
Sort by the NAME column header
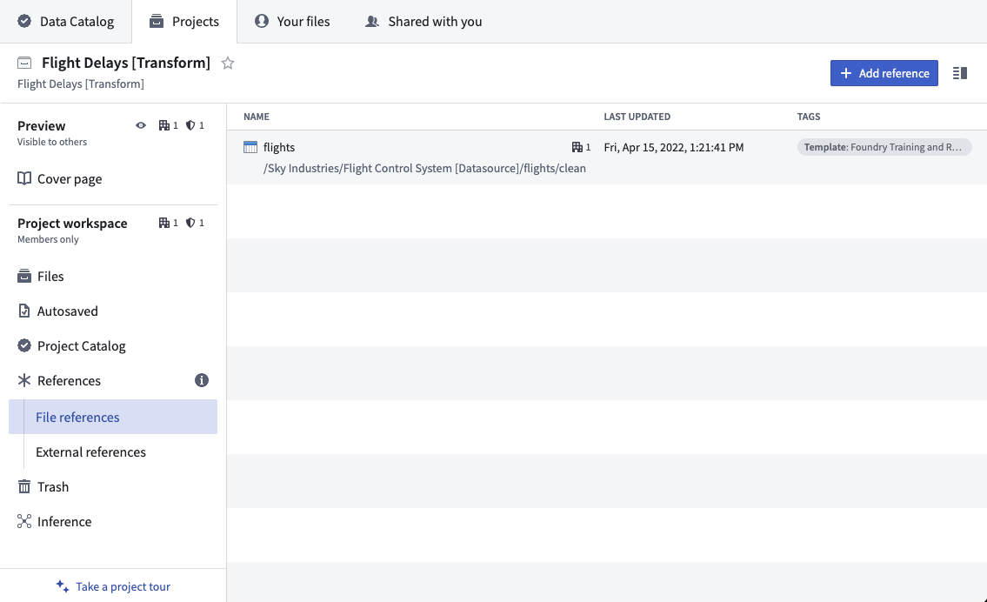[257, 117]
